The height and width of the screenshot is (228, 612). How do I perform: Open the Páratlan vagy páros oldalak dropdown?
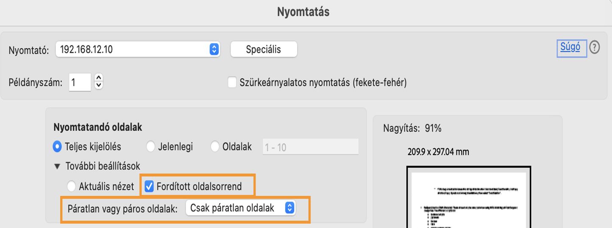240,208
